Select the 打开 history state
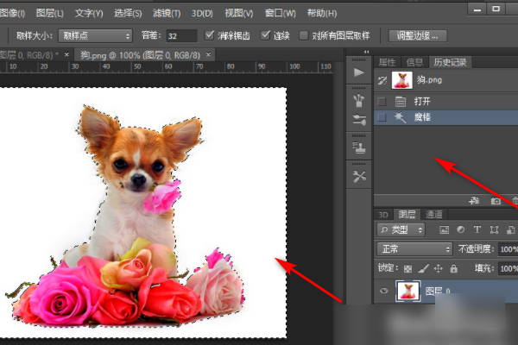 (423, 101)
